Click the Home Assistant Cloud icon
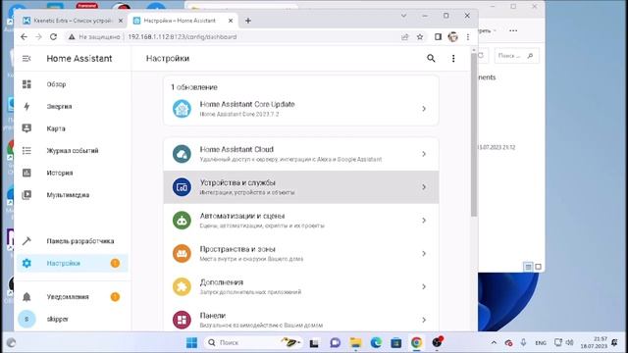 point(182,154)
